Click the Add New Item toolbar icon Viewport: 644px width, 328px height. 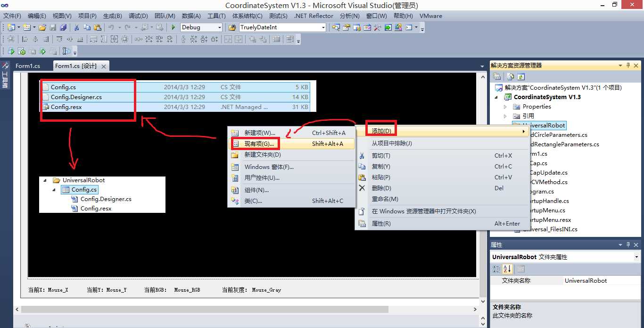pyautogui.click(x=27, y=27)
